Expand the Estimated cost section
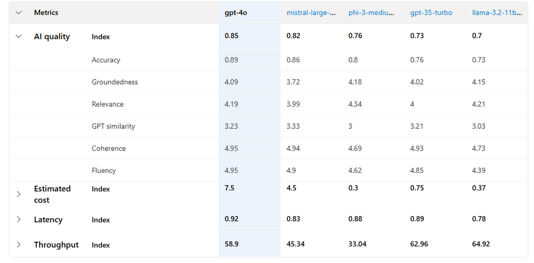Image resolution: width=534 pixels, height=263 pixels. 19,194
